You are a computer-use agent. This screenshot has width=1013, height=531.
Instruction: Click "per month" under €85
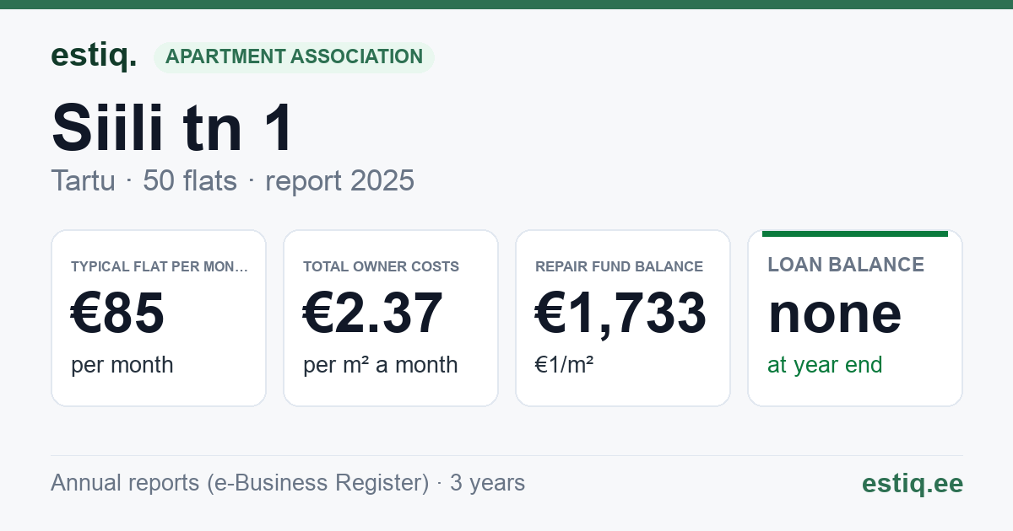click(x=122, y=365)
